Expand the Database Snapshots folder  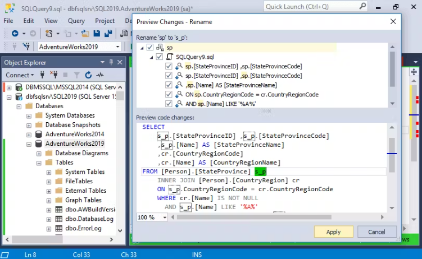[x=29, y=126]
